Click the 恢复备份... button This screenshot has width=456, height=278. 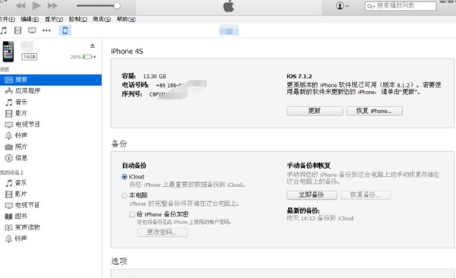pyautogui.click(x=366, y=195)
